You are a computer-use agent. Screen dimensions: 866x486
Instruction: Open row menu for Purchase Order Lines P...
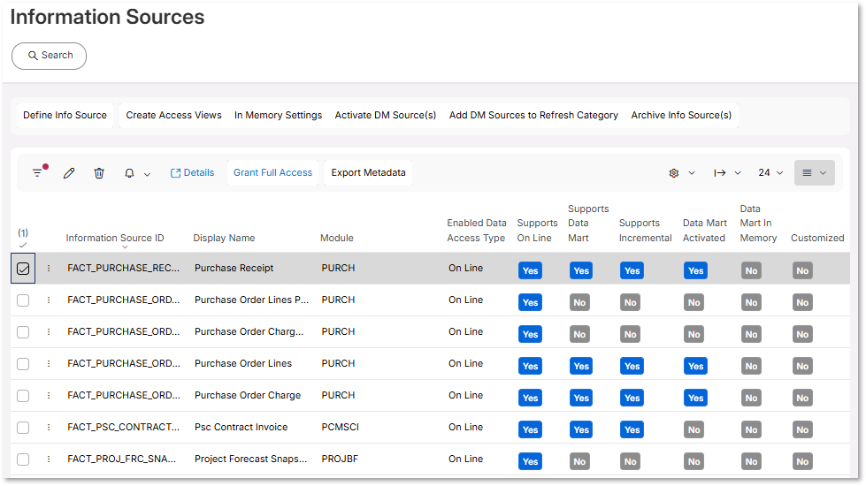tap(49, 300)
